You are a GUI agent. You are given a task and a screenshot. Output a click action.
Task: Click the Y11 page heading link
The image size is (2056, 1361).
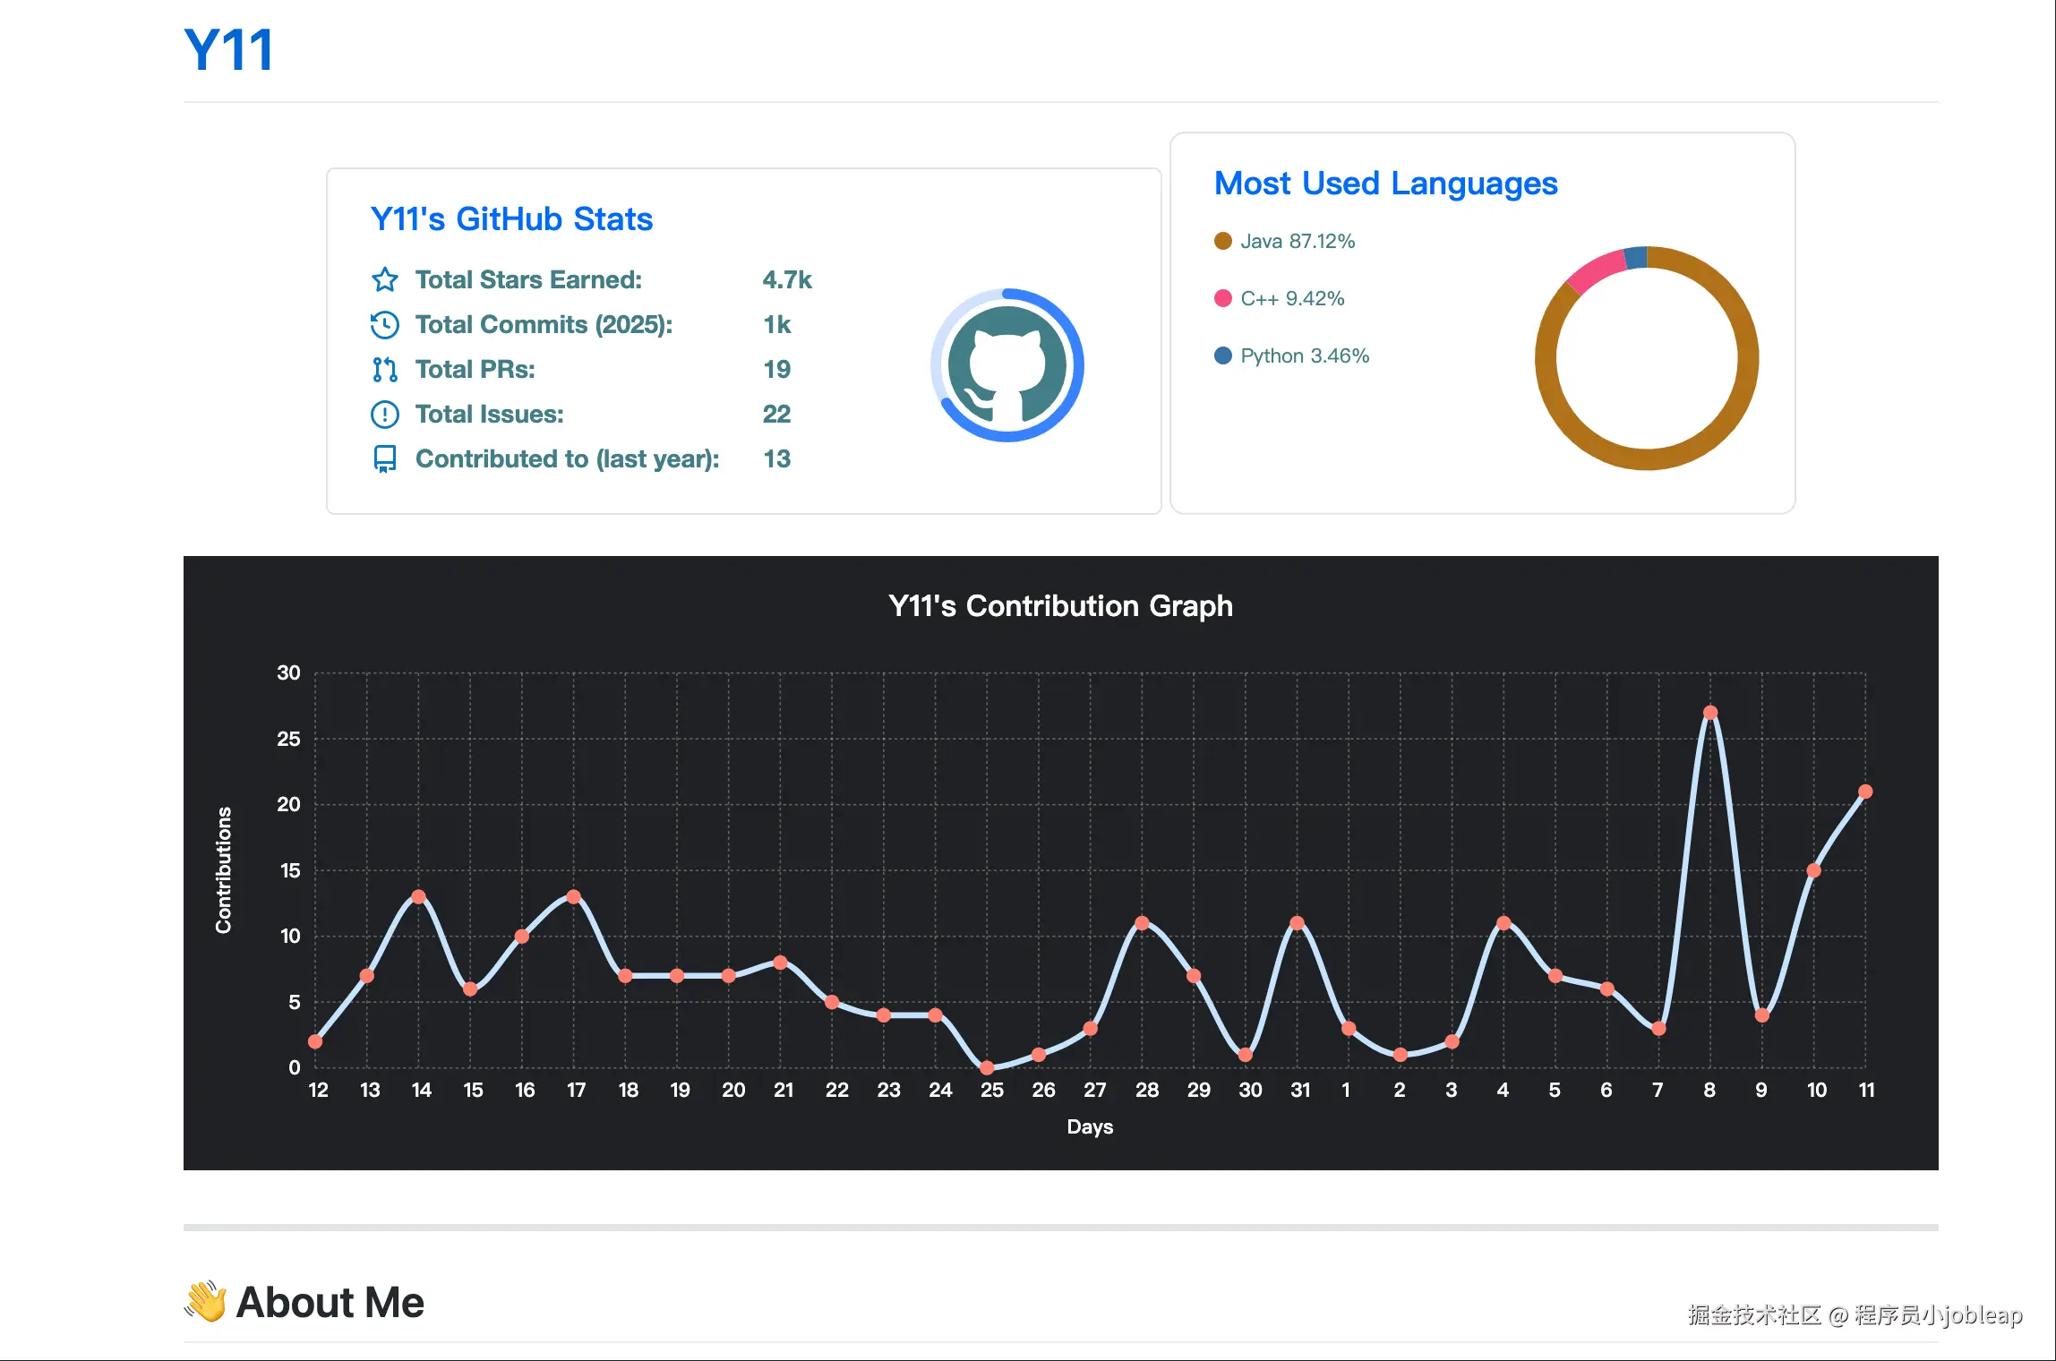(x=228, y=49)
